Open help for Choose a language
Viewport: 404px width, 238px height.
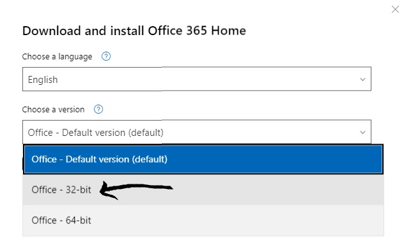pyautogui.click(x=106, y=56)
